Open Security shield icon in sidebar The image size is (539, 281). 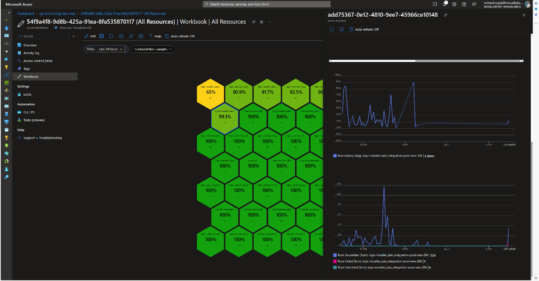(6, 145)
